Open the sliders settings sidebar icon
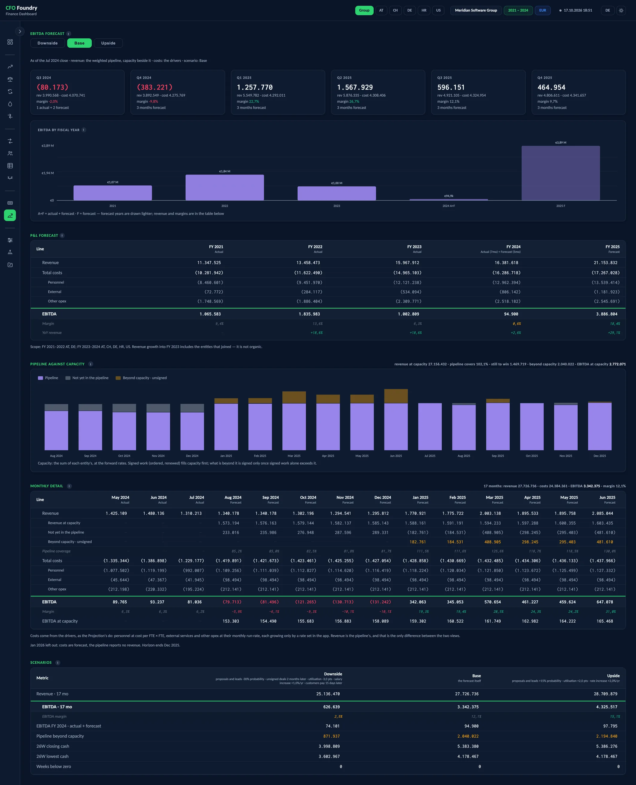The height and width of the screenshot is (785, 636). click(x=10, y=240)
